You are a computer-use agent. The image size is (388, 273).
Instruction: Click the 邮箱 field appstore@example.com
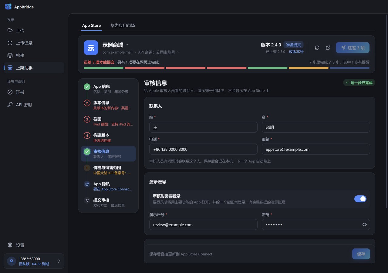pyautogui.click(x=316, y=149)
